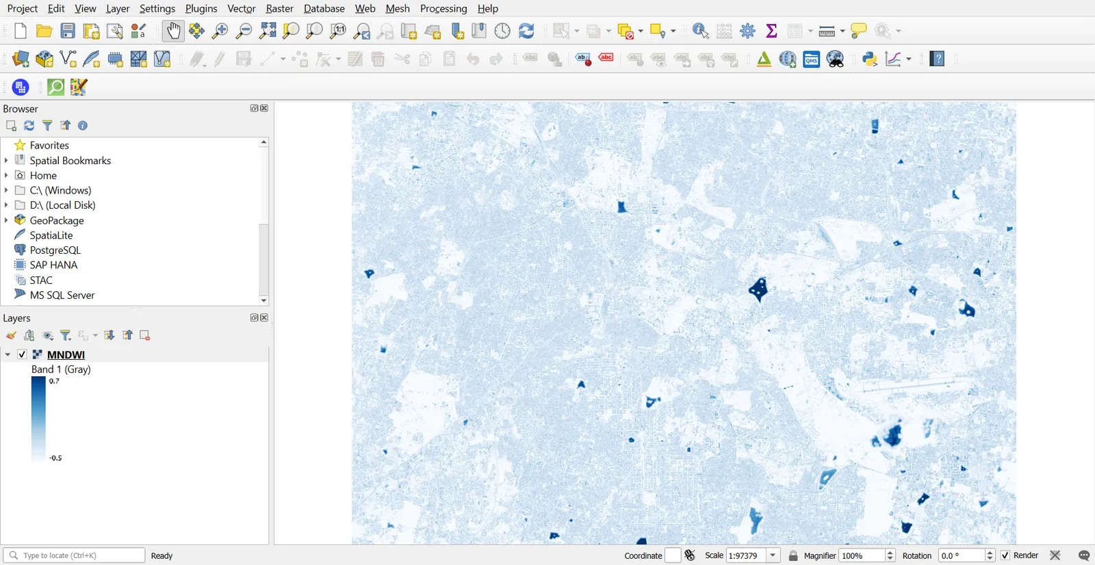Select the MNDWI layer name
Image resolution: width=1095 pixels, height=565 pixels.
point(66,354)
